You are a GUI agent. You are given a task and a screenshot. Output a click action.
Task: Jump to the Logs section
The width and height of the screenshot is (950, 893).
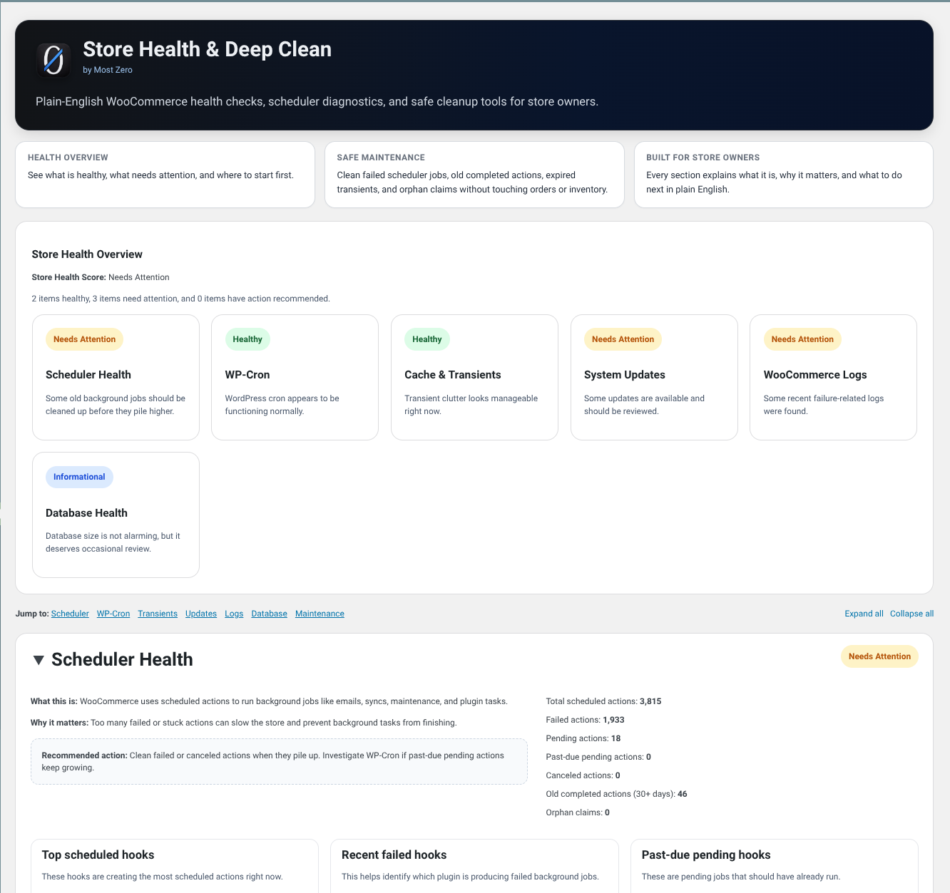click(234, 613)
